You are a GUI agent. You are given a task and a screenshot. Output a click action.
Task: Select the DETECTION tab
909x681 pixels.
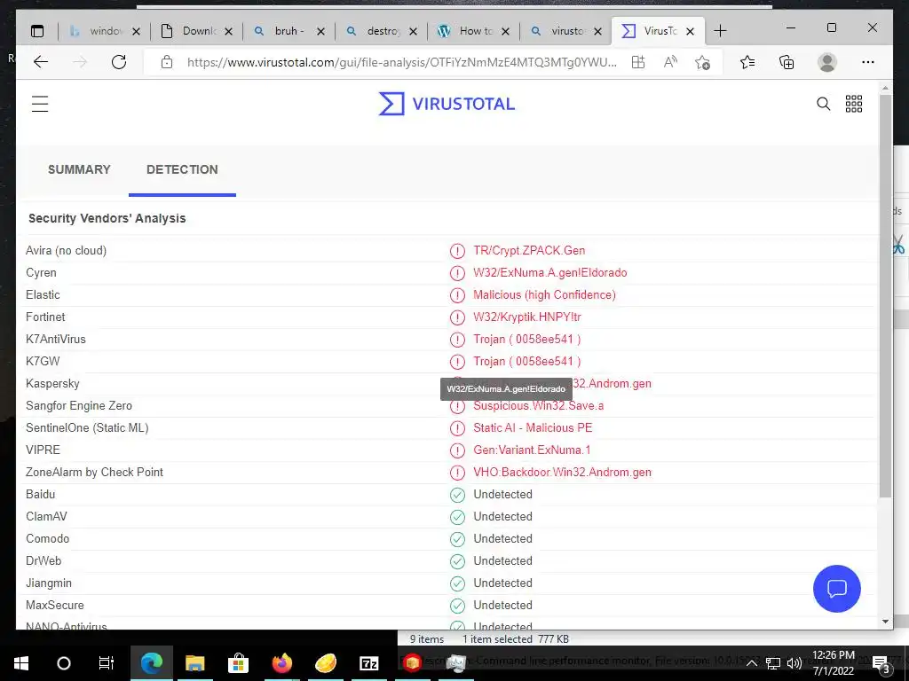182,169
